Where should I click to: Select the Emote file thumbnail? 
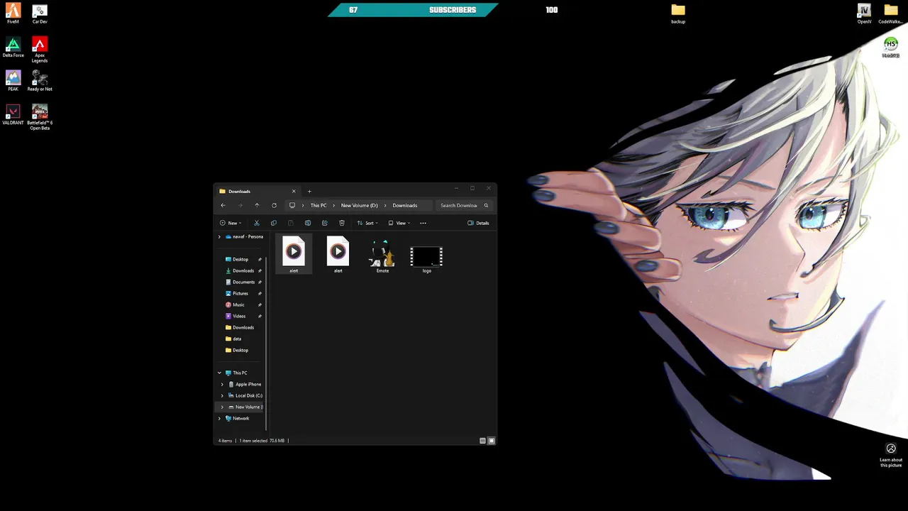tap(382, 255)
